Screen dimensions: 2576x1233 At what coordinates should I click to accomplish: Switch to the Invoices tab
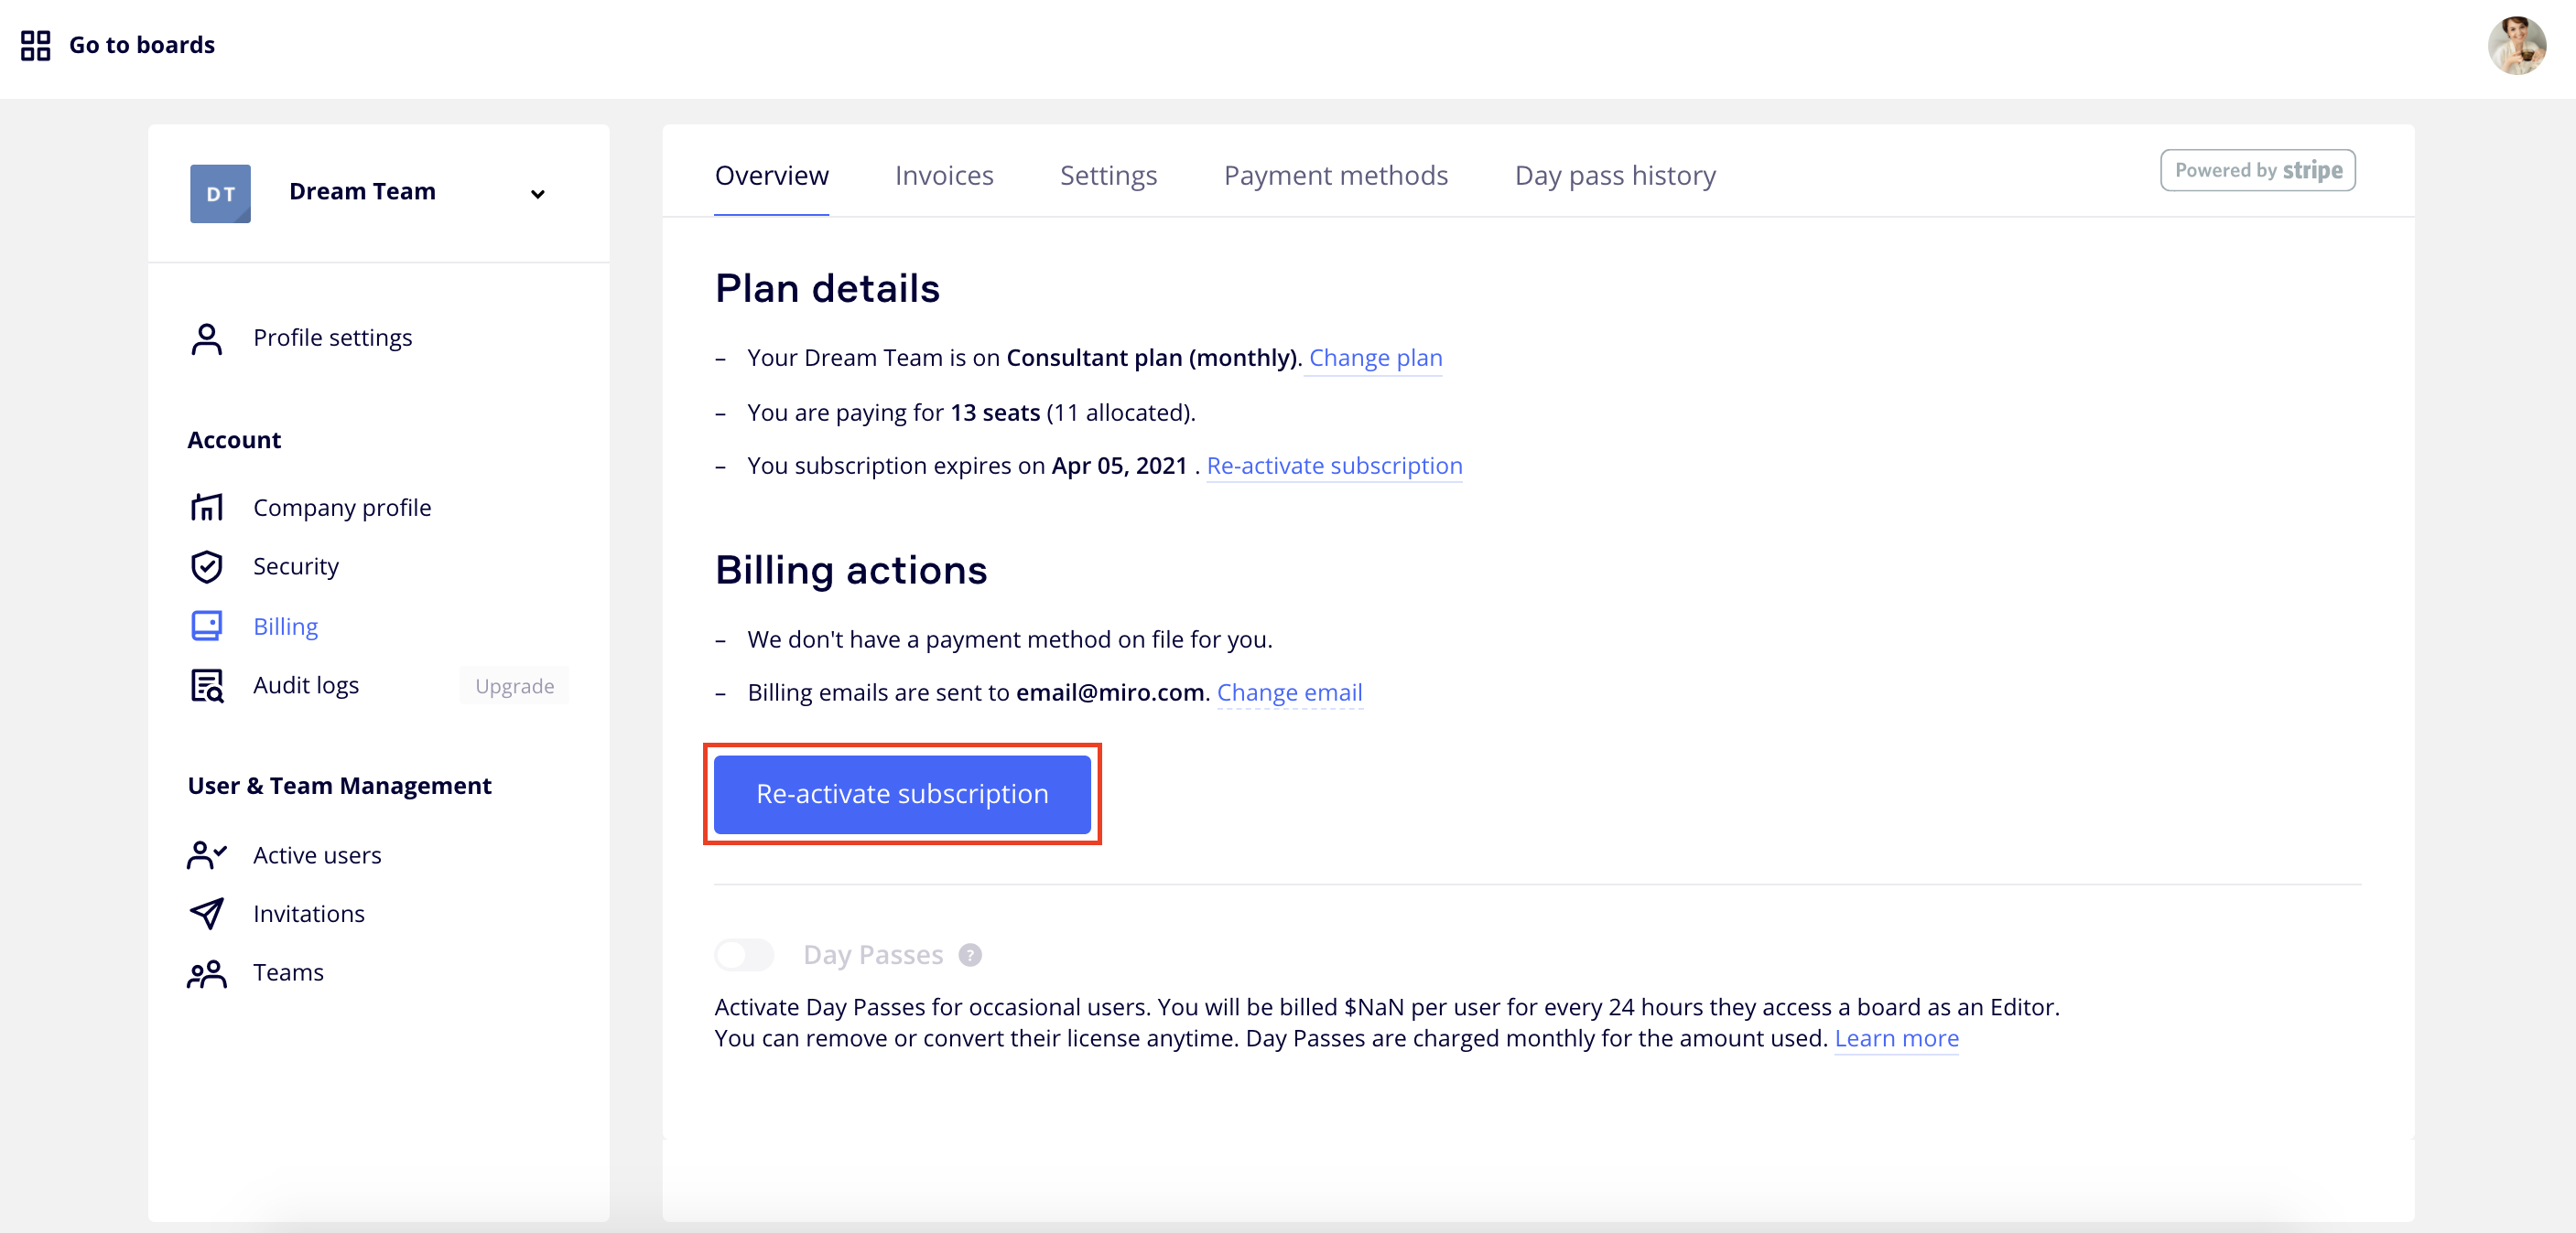[x=943, y=176]
